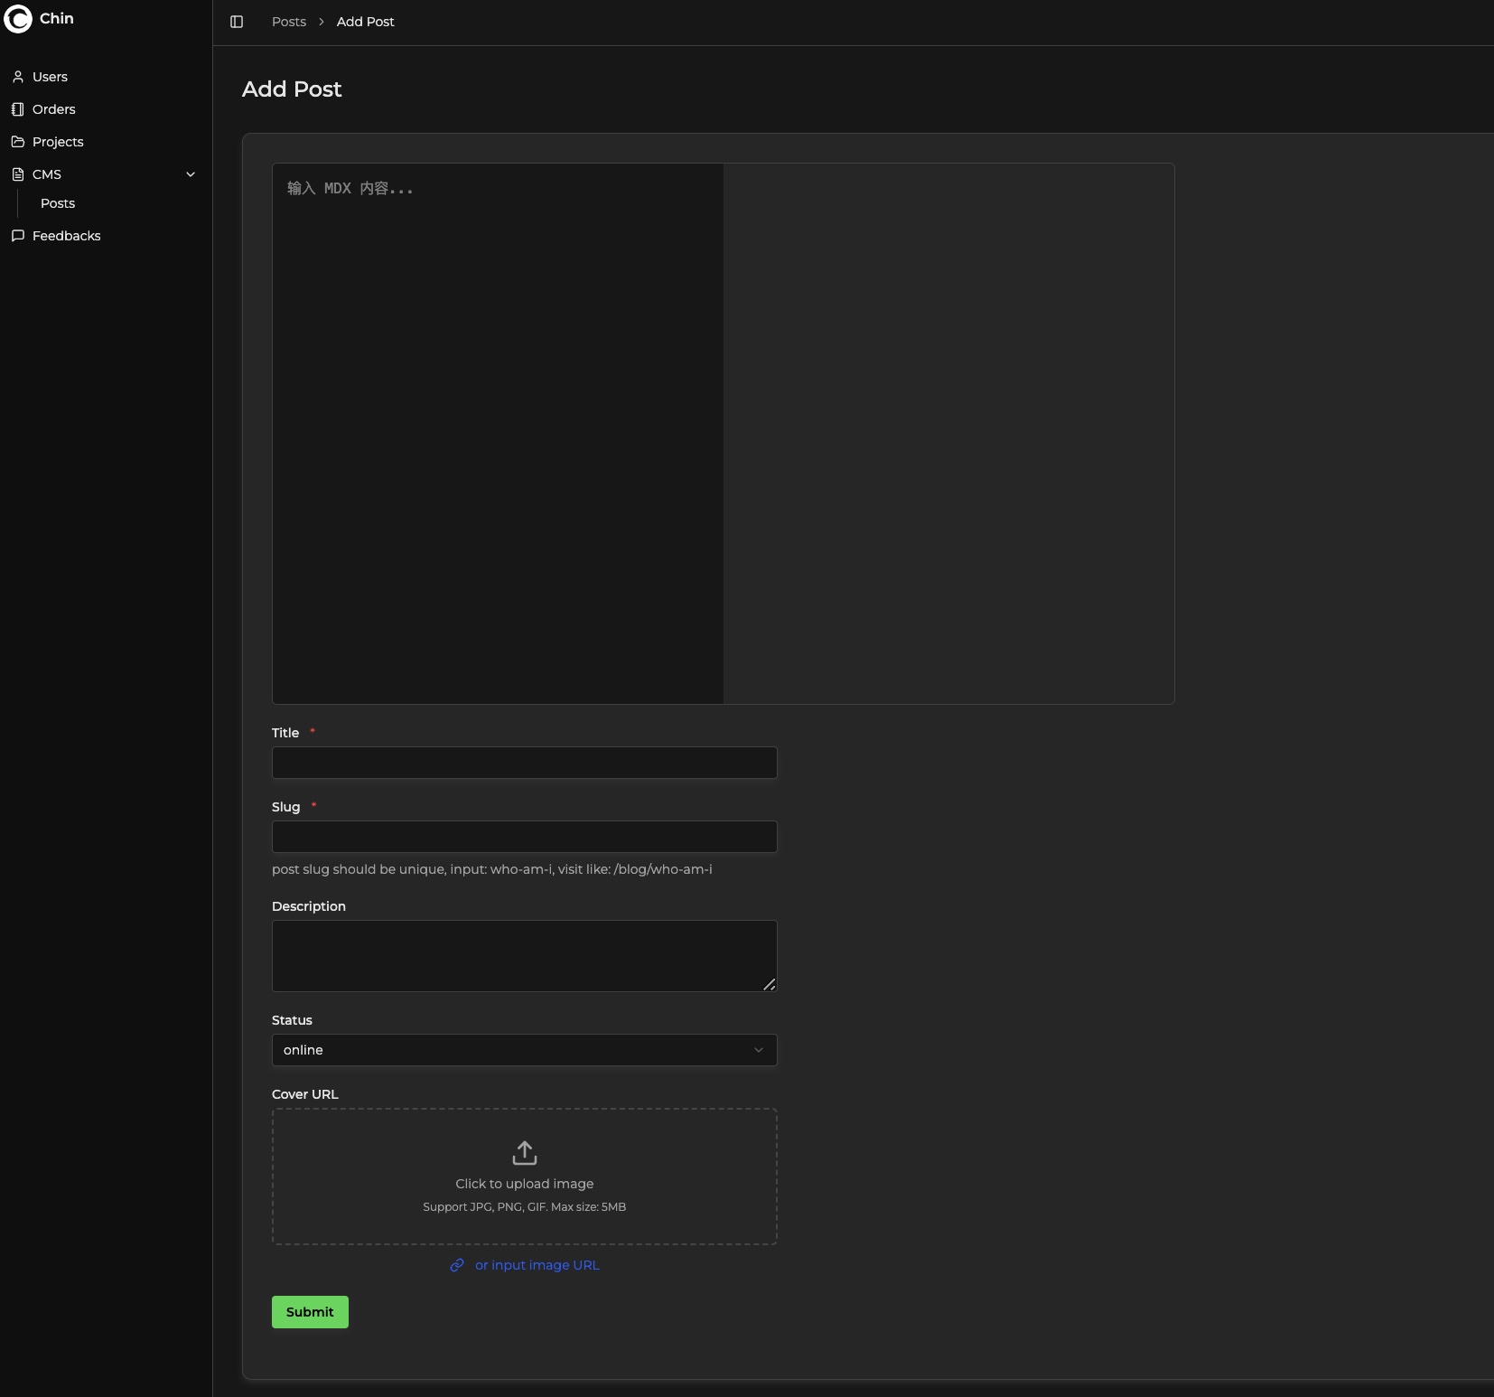Click the link chain icon

(x=457, y=1265)
